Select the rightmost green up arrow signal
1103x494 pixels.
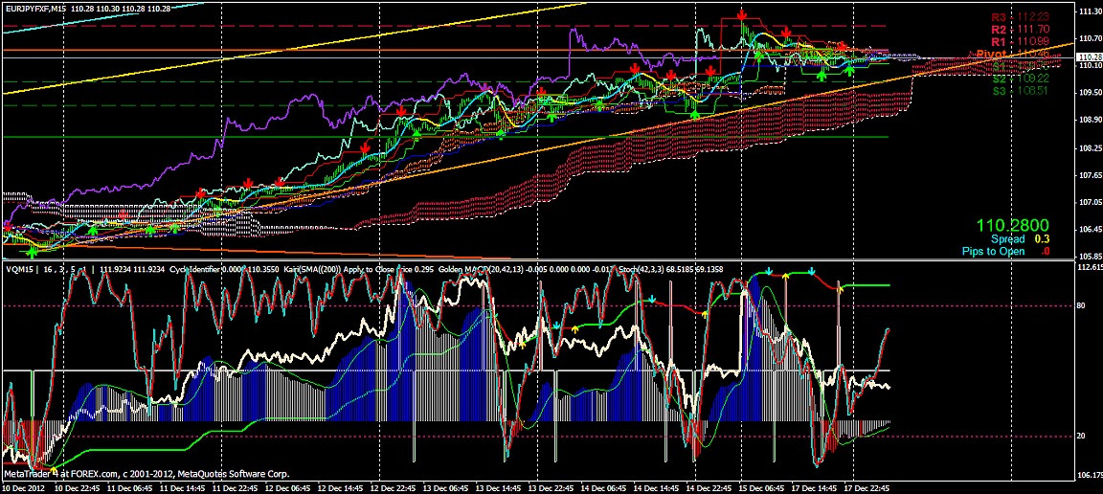[x=848, y=67]
